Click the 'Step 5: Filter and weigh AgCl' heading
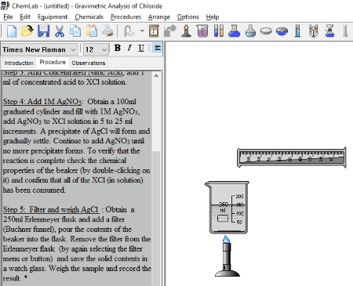 (x=51, y=209)
